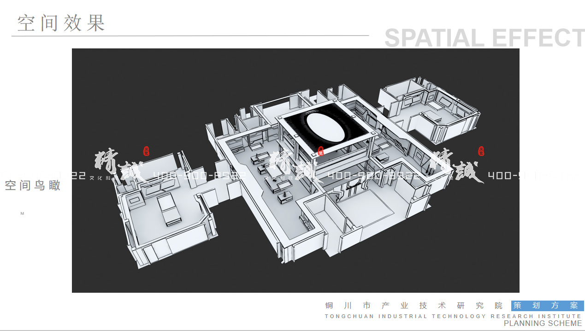
Task: Click the 空间鸟瞰 side caption
Action: [33, 185]
